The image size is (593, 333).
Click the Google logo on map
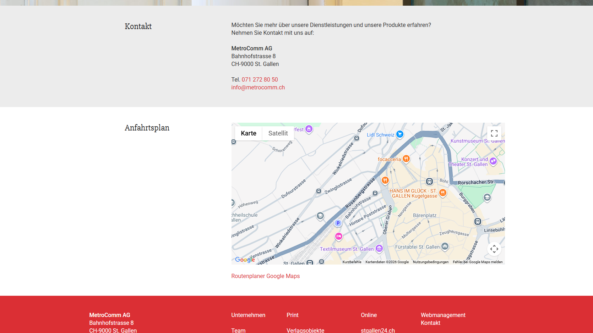tap(245, 260)
